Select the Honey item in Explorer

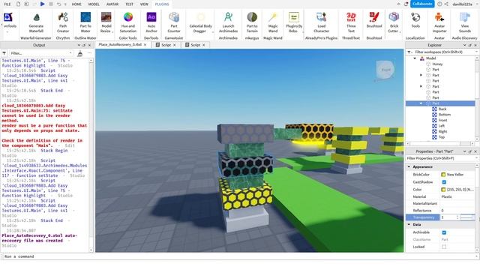click(x=437, y=64)
